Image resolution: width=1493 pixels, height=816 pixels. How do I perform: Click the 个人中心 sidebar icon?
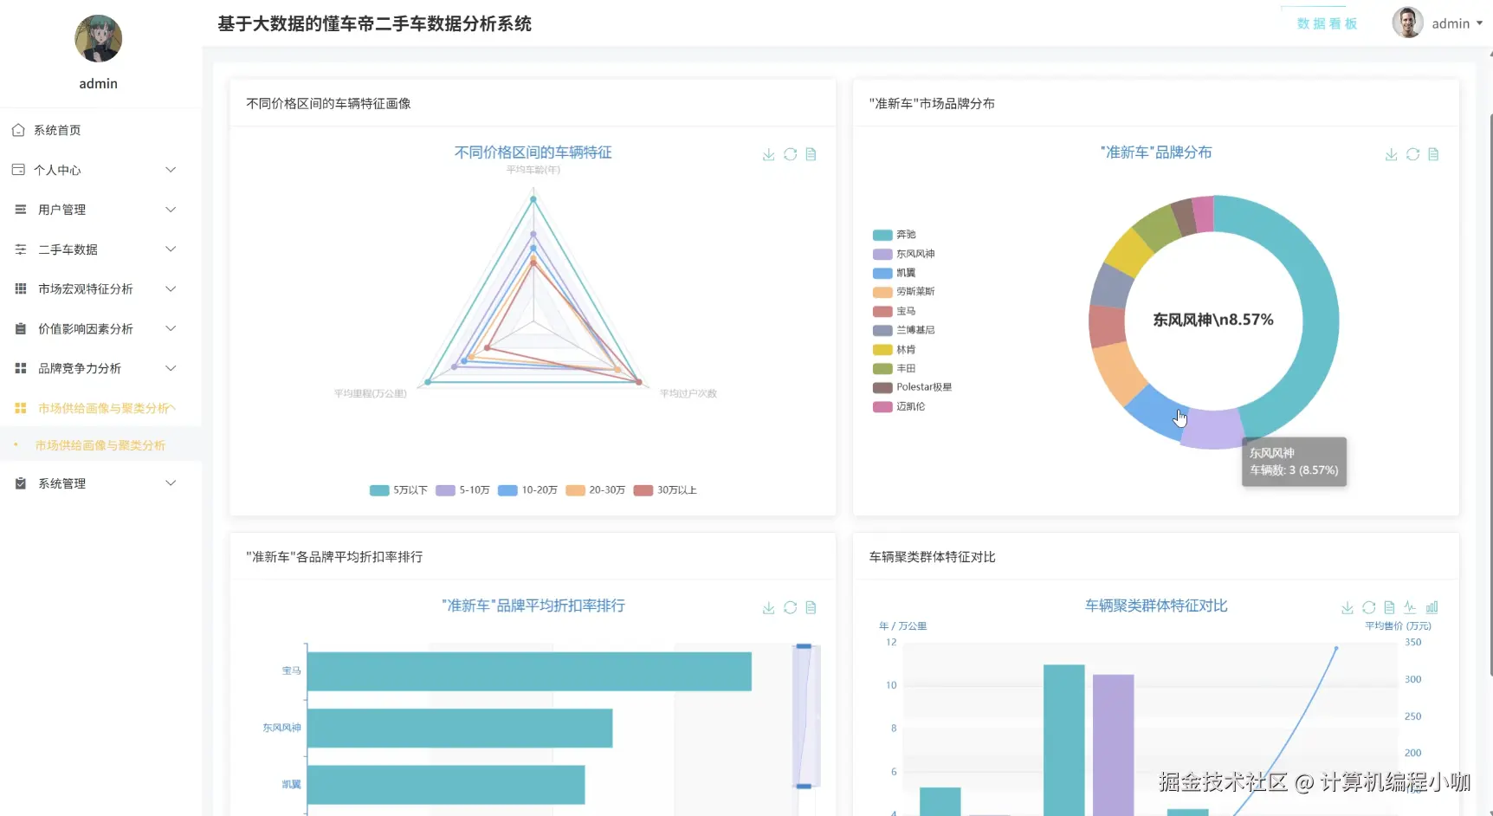18,170
